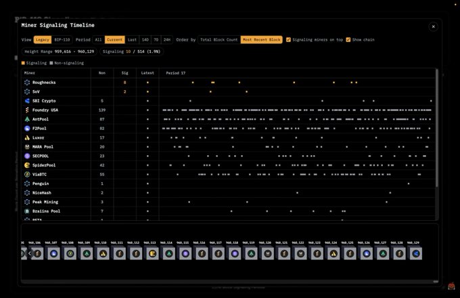
Task: Click Roughnecks orange Latest column marker
Action: coord(147,83)
